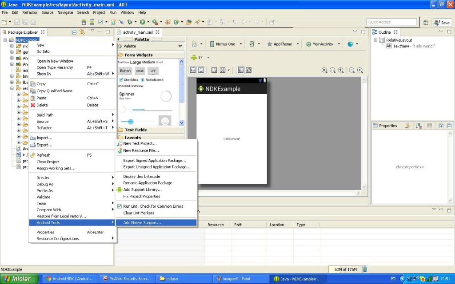Image resolution: width=455 pixels, height=284 pixels.
Task: Open the Form Widgets palette category
Action: click(x=151, y=55)
